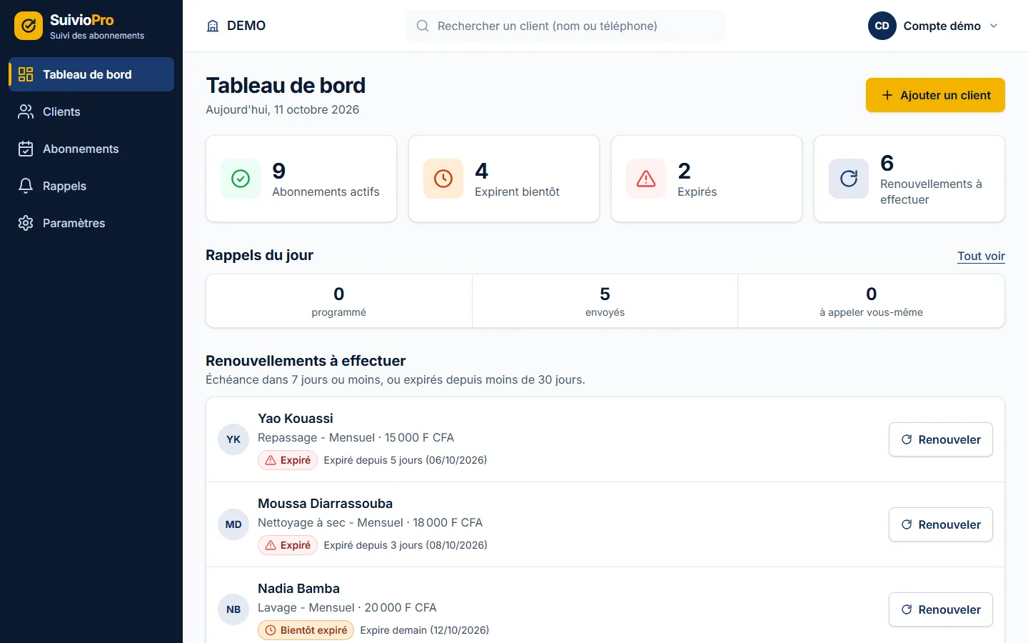Click the NB avatar of Nadia Bamba
Viewport: 1028px width, 643px height.
[233, 609]
